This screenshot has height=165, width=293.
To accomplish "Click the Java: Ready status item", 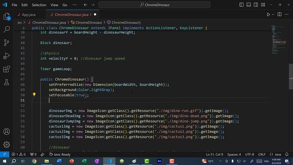I will (60, 154).
